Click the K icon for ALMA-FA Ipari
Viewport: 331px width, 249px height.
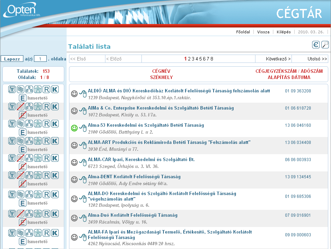(55, 233)
